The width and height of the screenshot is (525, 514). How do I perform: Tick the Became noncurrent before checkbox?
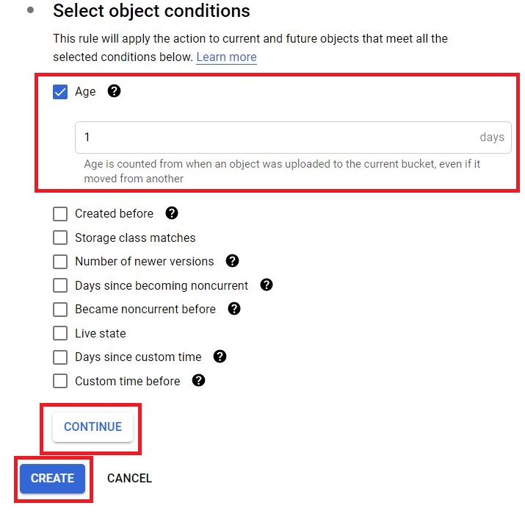click(x=60, y=309)
